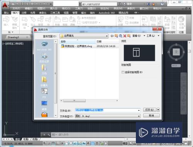Toggle Snap mode in the status bar
This screenshot has height=147, width=193.
click(x=49, y=143)
